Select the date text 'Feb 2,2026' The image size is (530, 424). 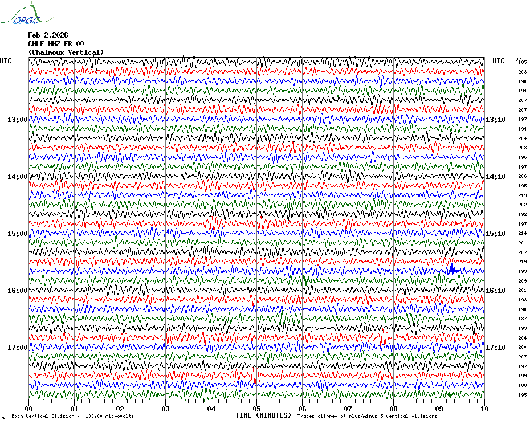pyautogui.click(x=48, y=35)
